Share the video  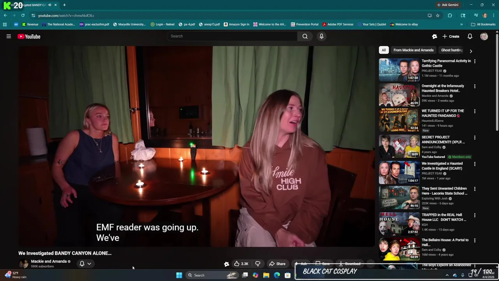(x=278, y=264)
